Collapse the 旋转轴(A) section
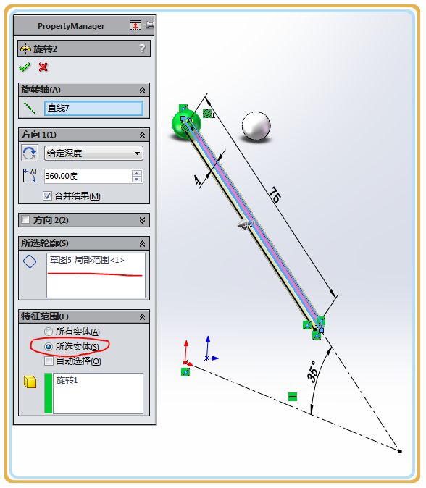The width and height of the screenshot is (426, 488). pyautogui.click(x=142, y=91)
